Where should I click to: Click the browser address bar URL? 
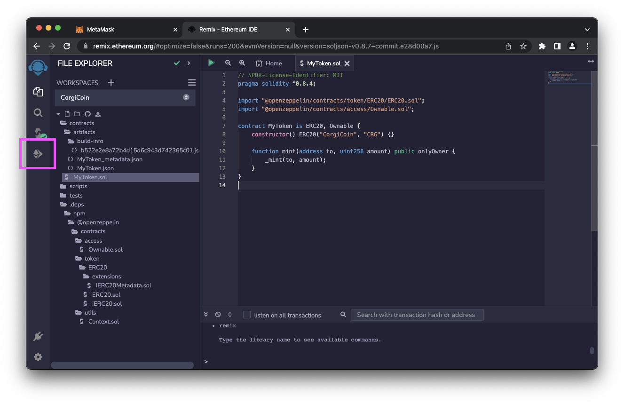(266, 46)
